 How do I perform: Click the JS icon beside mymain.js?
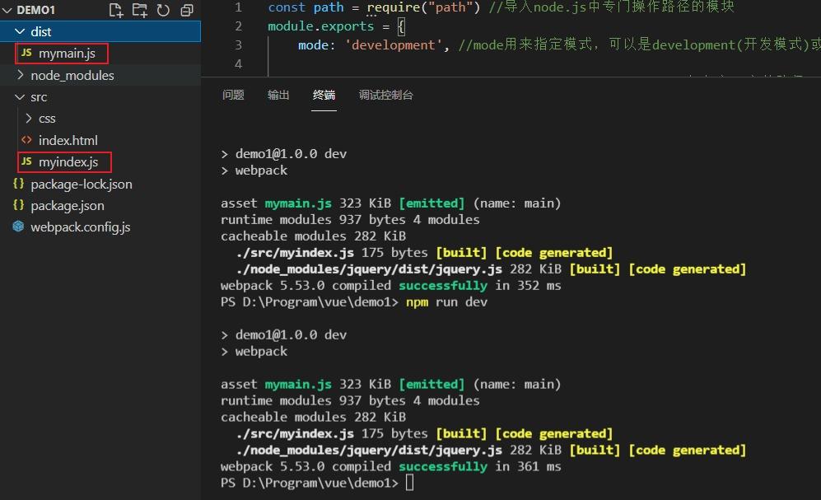26,53
